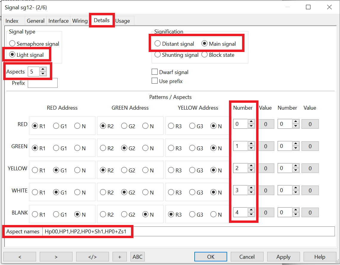Tick the Use prefix checkbox
This screenshot has height=265, width=340.
click(x=155, y=81)
